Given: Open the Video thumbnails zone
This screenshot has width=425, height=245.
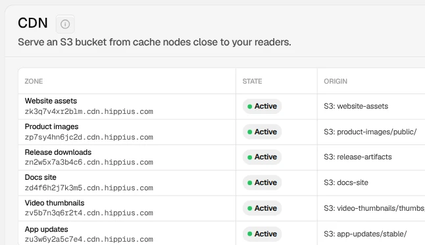Looking at the screenshot, I should click(x=55, y=203).
